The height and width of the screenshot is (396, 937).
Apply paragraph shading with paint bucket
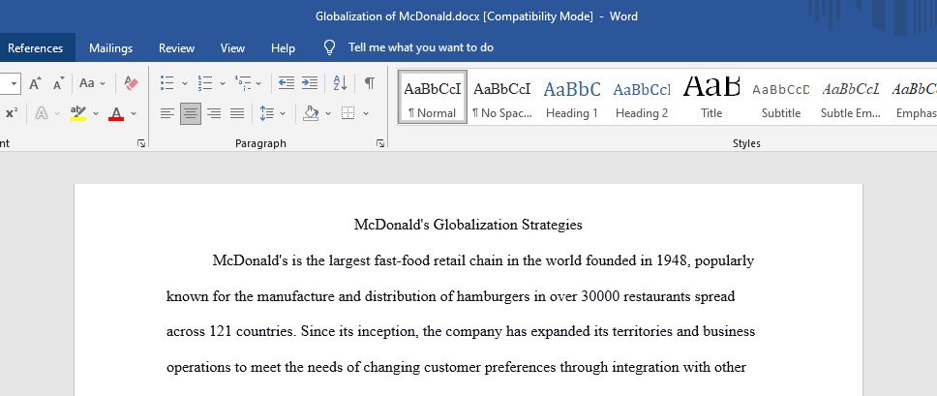[311, 113]
